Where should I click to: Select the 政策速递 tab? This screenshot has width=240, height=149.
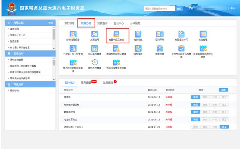(x=108, y=83)
